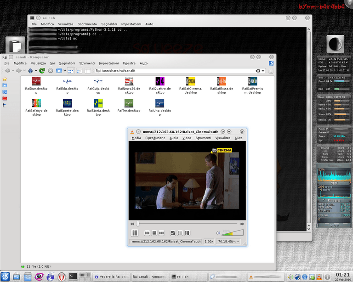This screenshot has height=282, width=353.
Task: Expand the back button history dropdown arrow
Action: pyautogui.click(x=12, y=71)
